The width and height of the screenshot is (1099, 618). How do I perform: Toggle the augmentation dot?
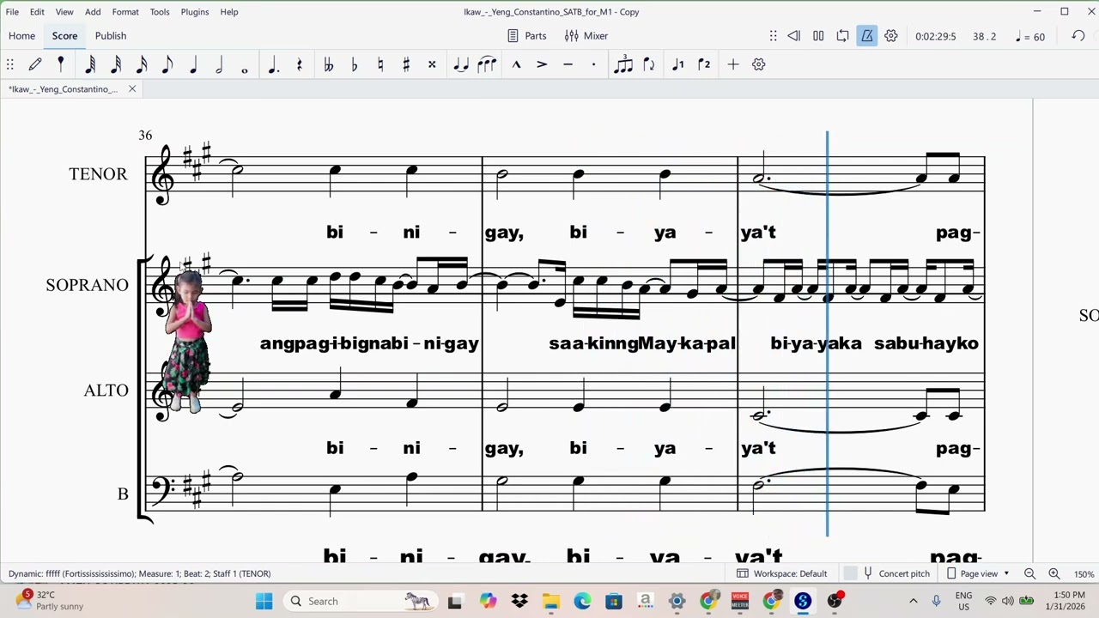(274, 64)
